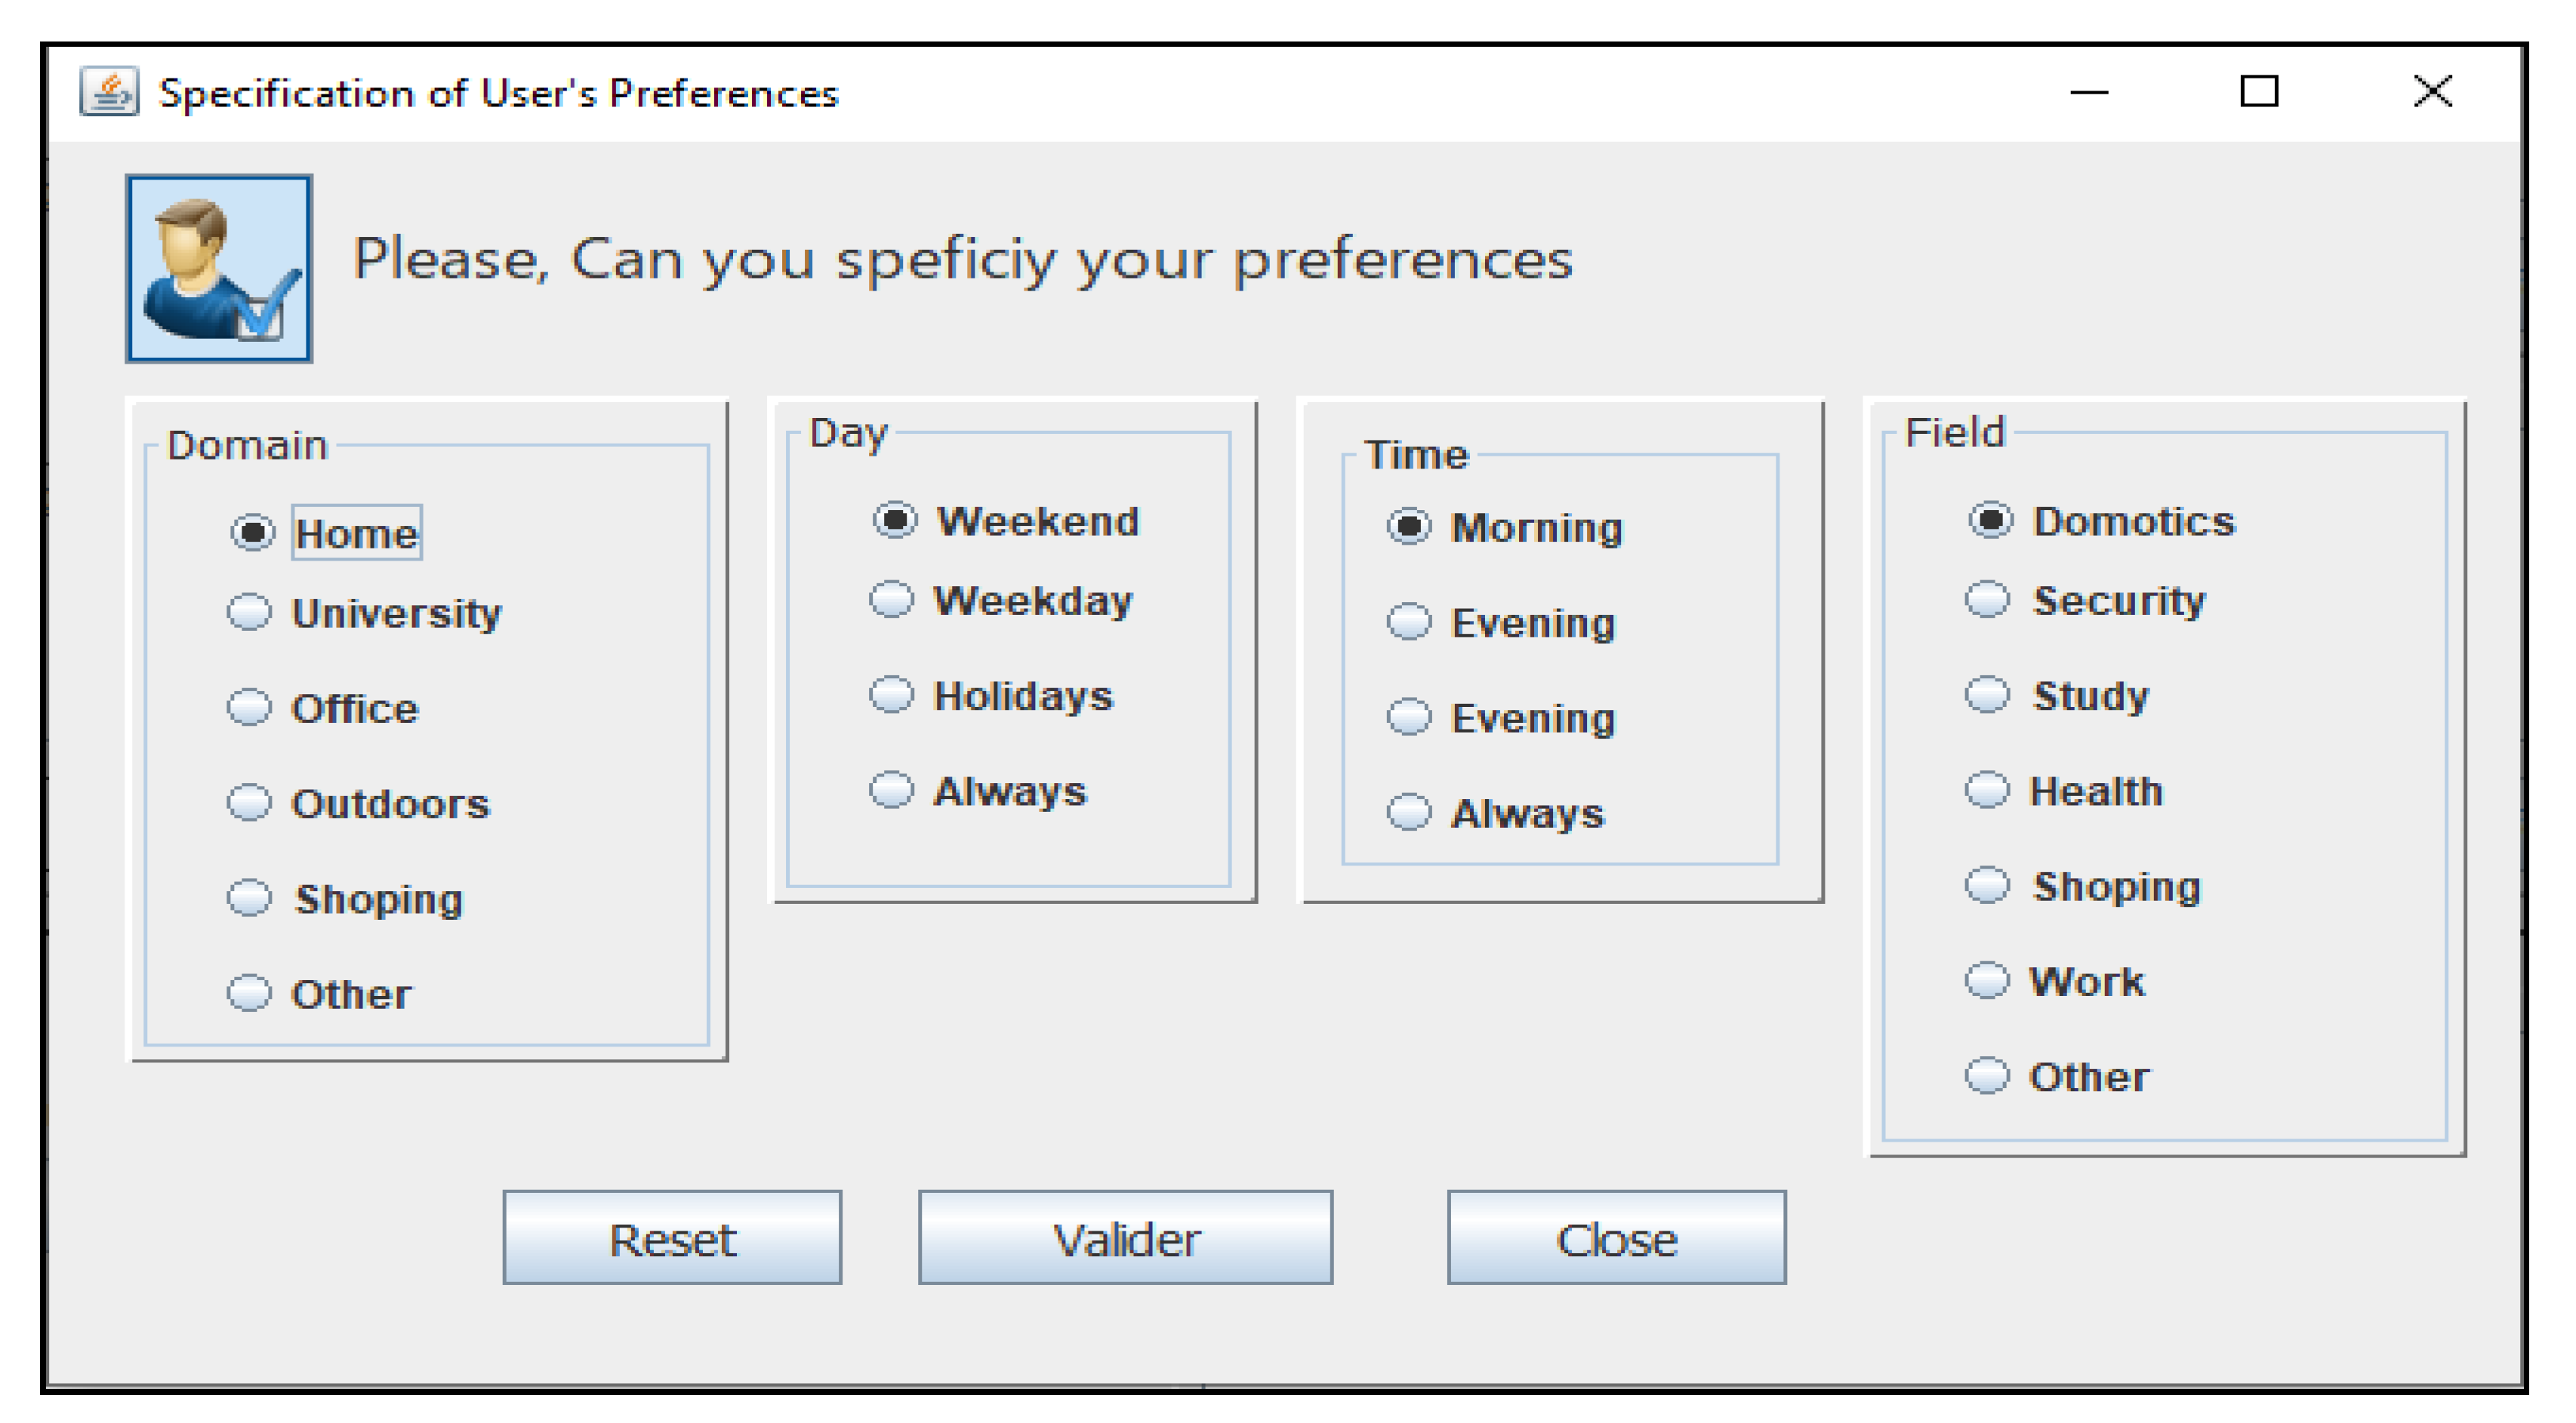Image resolution: width=2576 pixels, height=1423 pixels.
Task: Select Always in the Time group
Action: tap(1409, 811)
